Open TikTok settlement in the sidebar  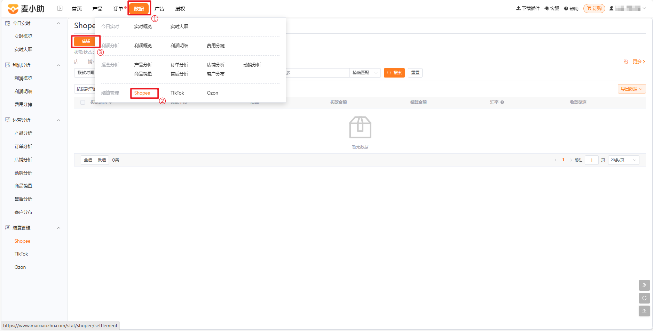pos(21,254)
